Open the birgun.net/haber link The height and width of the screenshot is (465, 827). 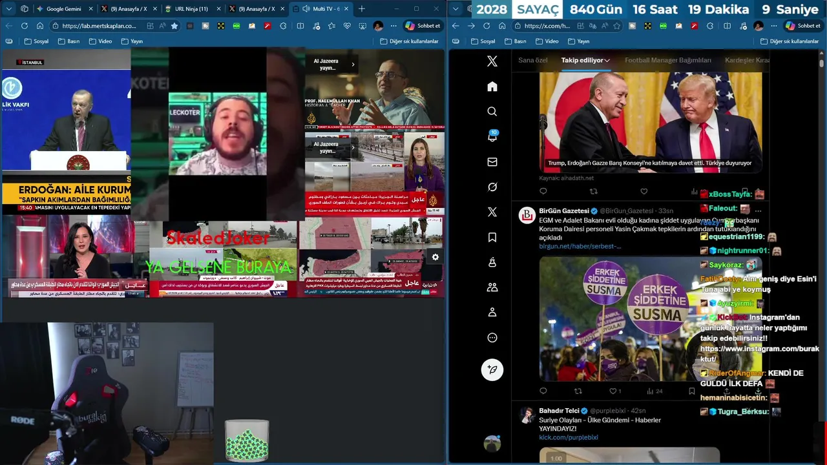(580, 246)
